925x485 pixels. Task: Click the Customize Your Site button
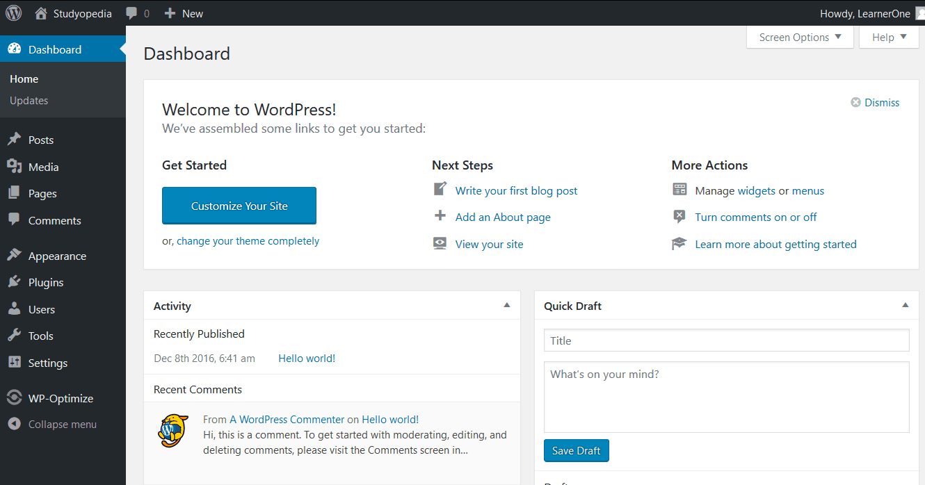pyautogui.click(x=239, y=206)
